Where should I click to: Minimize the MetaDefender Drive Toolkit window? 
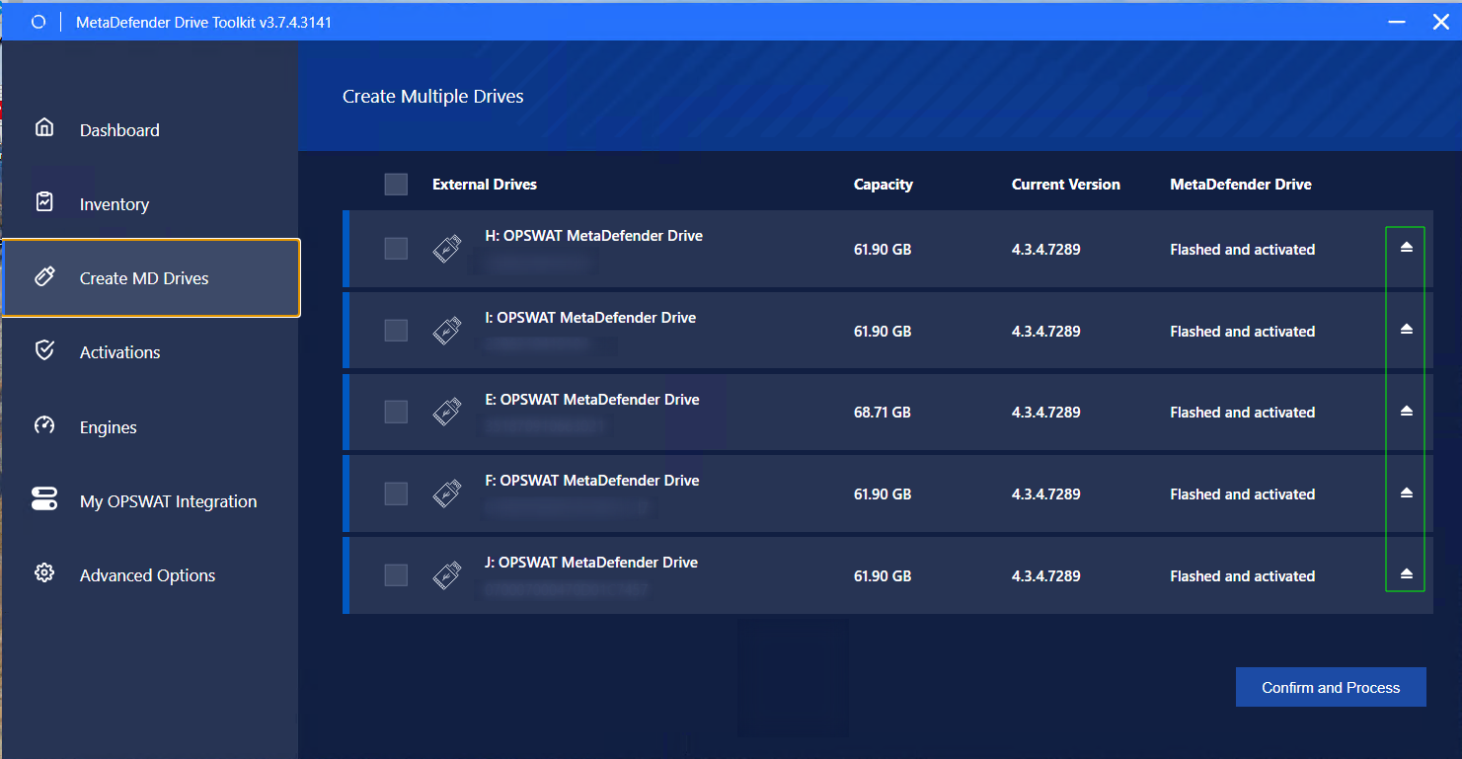1396,22
